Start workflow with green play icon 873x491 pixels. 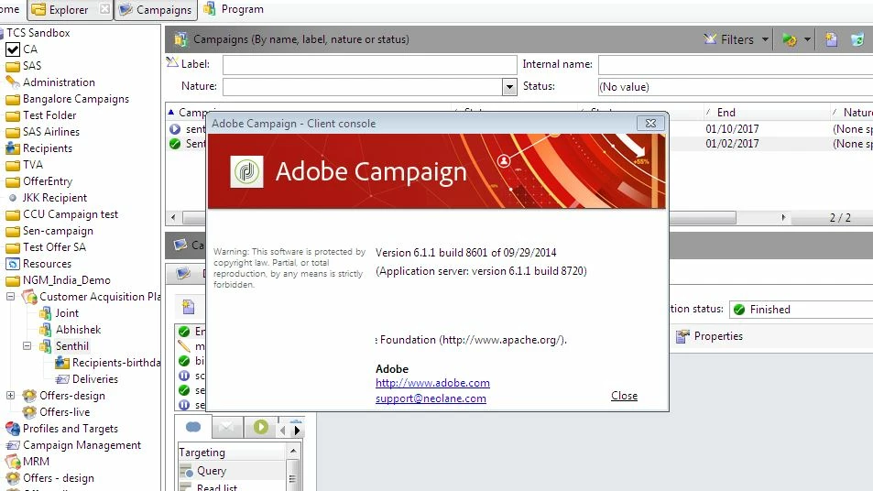pos(260,427)
